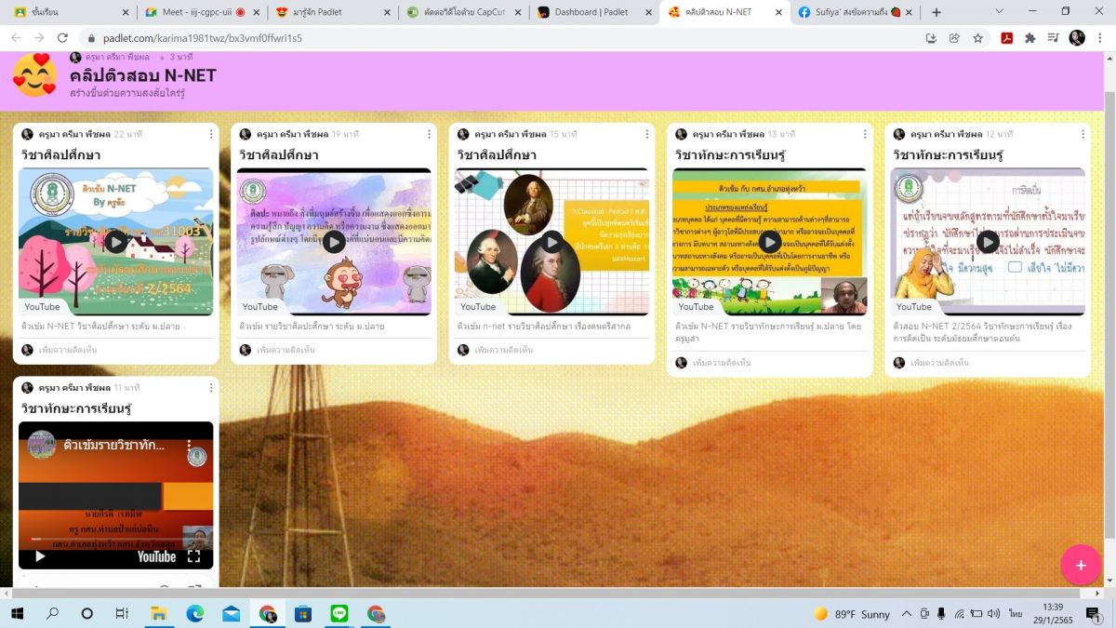This screenshot has width=1116, height=628.
Task: Play the embedded YouTube video in bottom card
Action: [x=40, y=556]
